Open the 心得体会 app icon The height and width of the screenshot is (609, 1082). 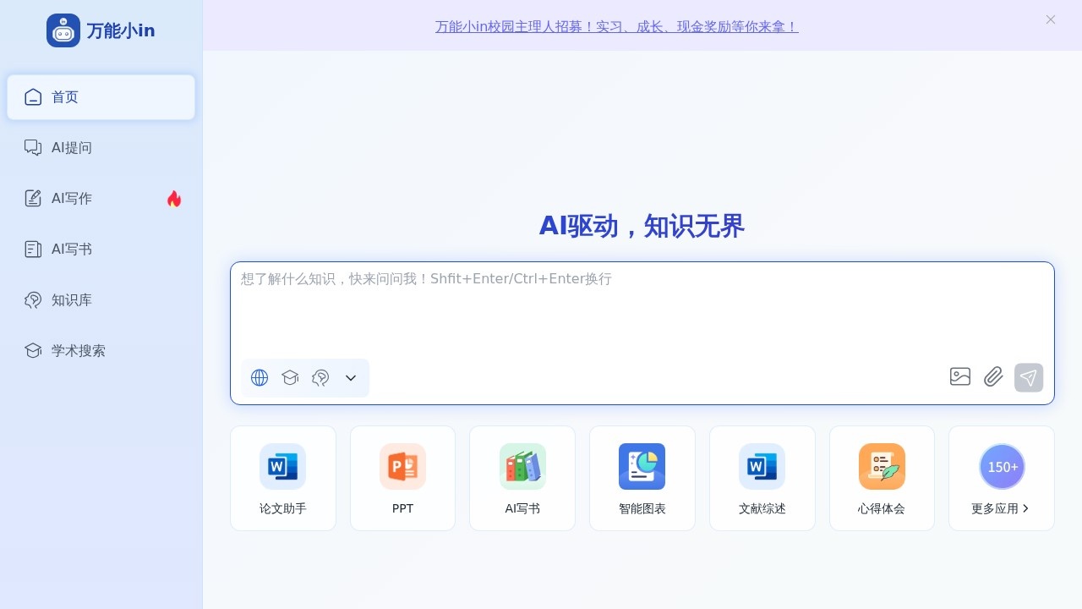(x=882, y=466)
